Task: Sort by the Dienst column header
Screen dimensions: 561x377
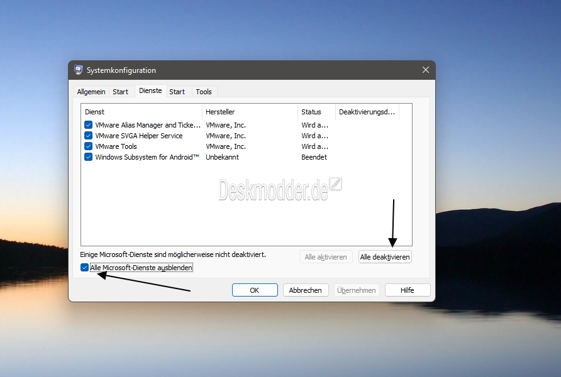Action: [142, 112]
